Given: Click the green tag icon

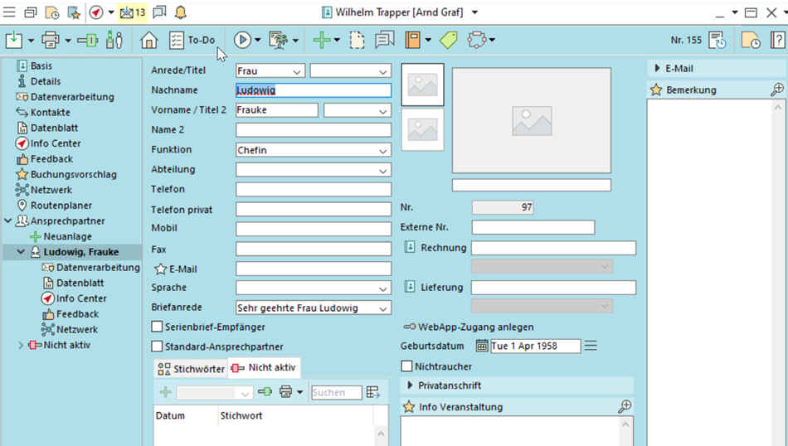Looking at the screenshot, I should click(x=448, y=41).
